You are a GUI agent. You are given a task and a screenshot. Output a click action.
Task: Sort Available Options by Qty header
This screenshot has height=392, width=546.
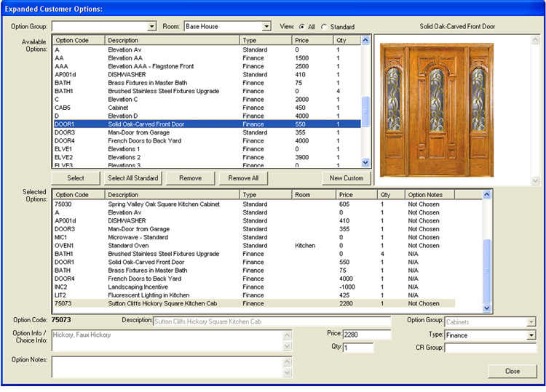(x=347, y=40)
